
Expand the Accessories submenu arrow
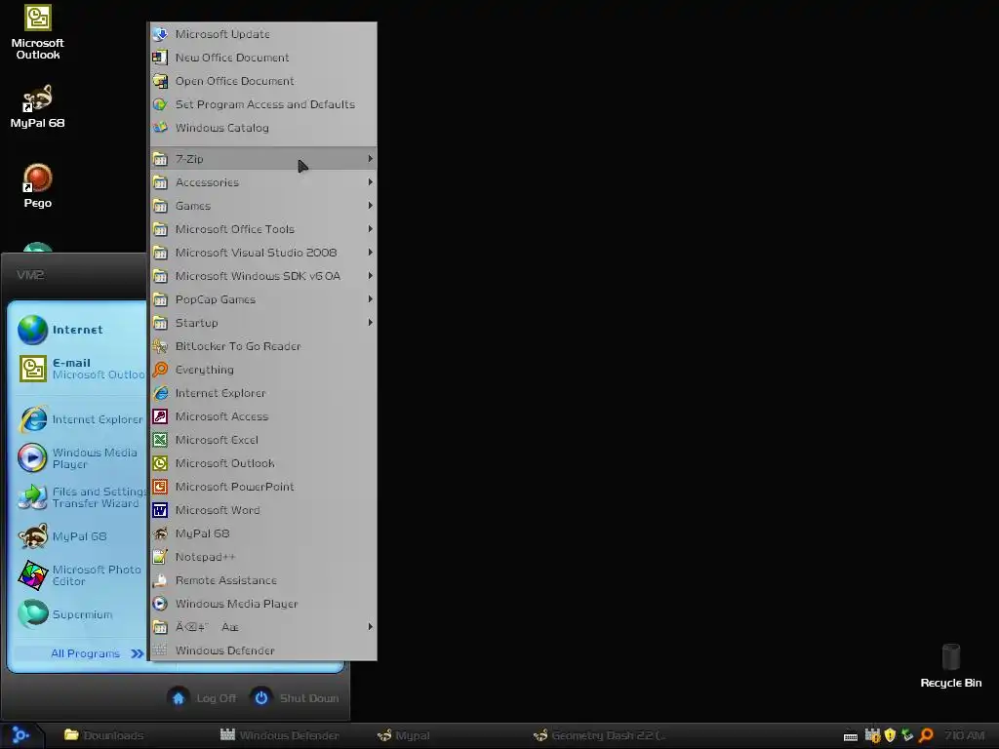pyautogui.click(x=370, y=182)
